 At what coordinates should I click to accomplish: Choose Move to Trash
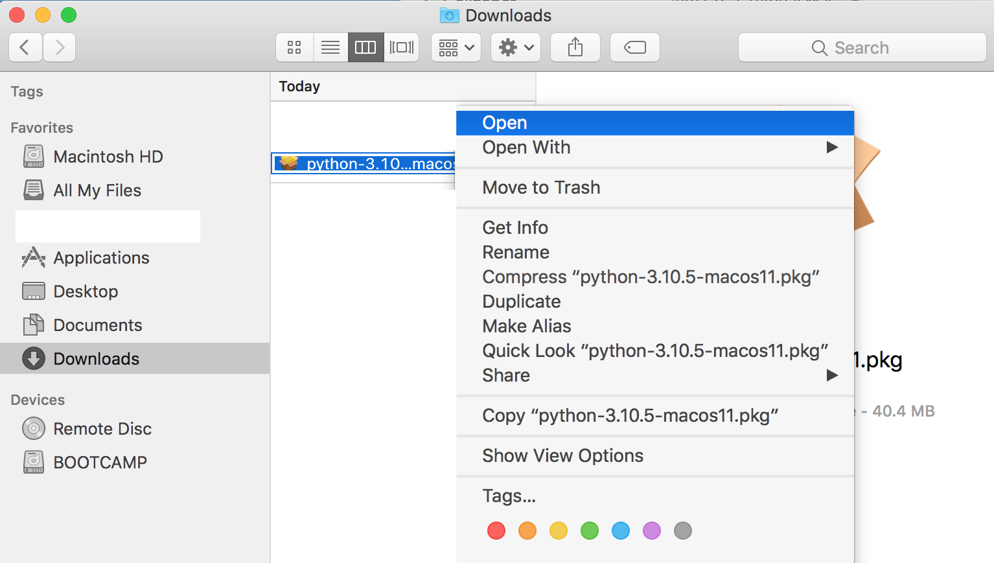pos(655,188)
